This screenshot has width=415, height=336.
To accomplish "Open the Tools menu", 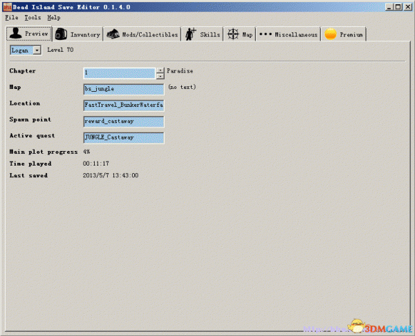I will 33,18.
